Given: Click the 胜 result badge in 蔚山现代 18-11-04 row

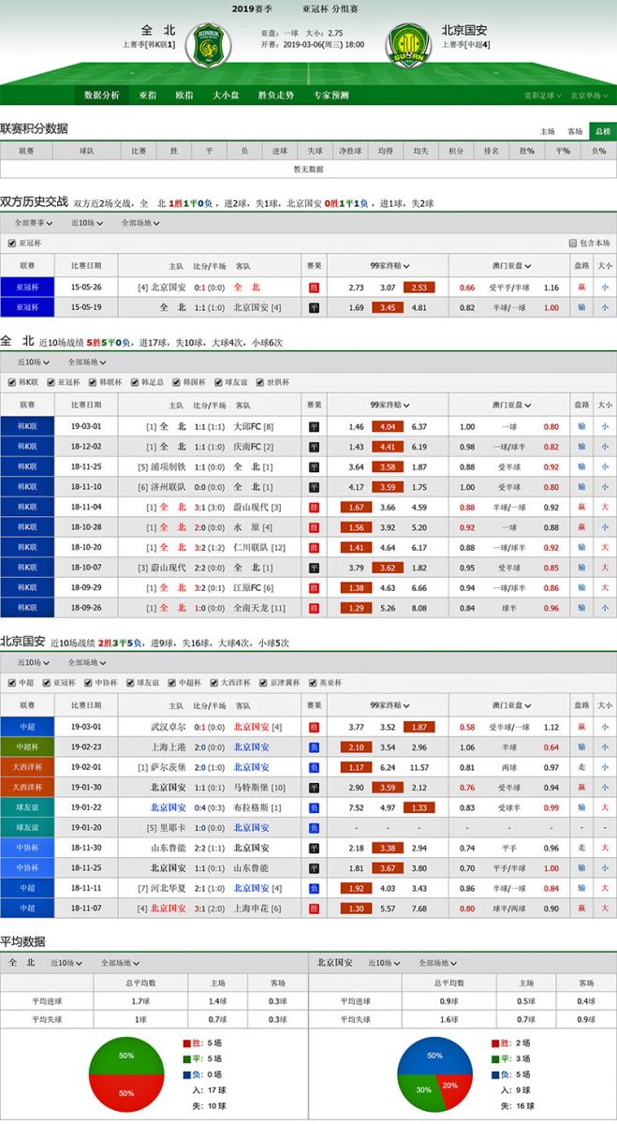Looking at the screenshot, I should pos(314,507).
